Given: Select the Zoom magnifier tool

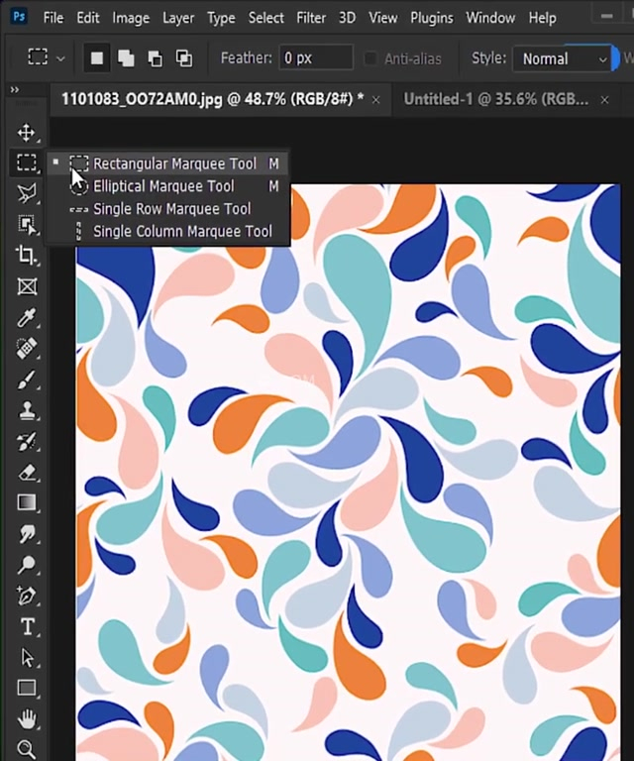Looking at the screenshot, I should tap(27, 749).
